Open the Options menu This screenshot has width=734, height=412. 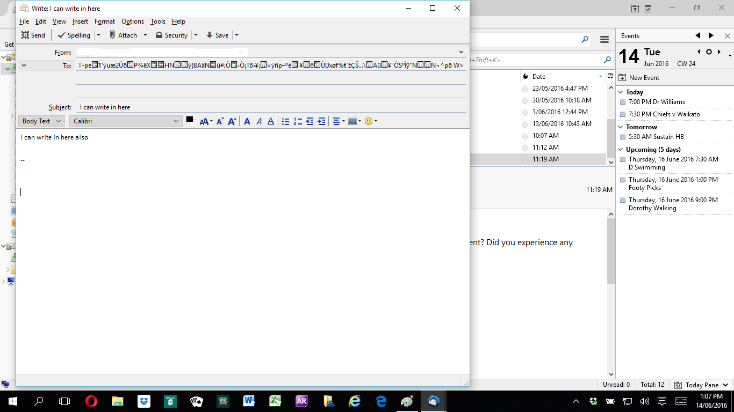tap(132, 21)
